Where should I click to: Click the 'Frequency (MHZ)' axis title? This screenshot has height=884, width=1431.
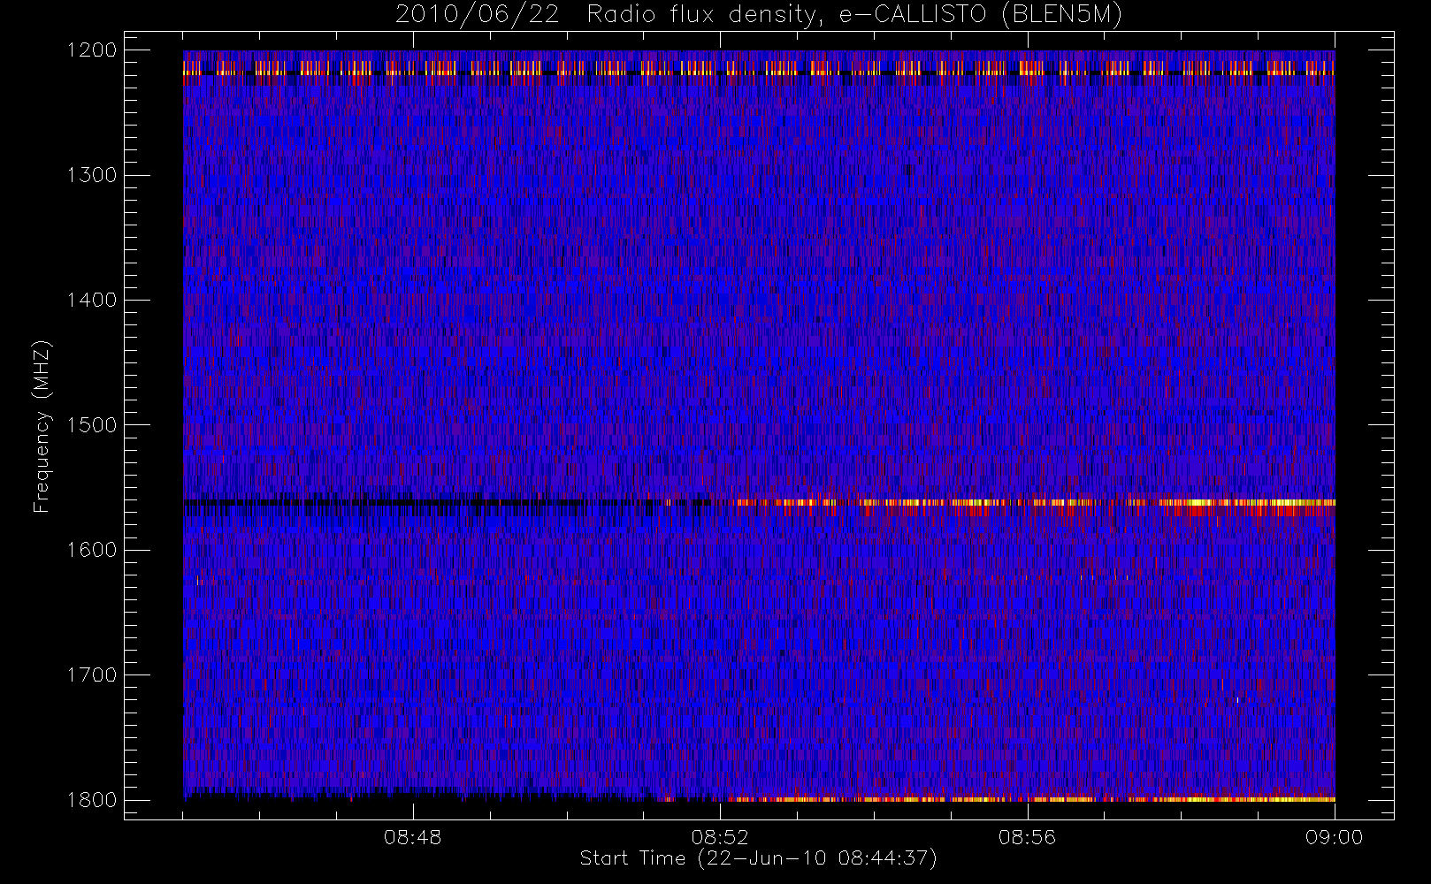pyautogui.click(x=42, y=426)
